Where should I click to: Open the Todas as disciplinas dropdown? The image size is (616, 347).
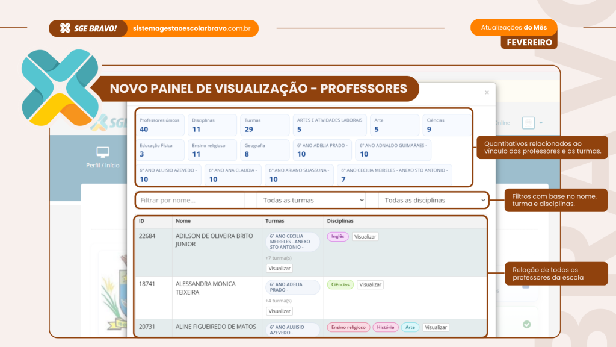[433, 200]
